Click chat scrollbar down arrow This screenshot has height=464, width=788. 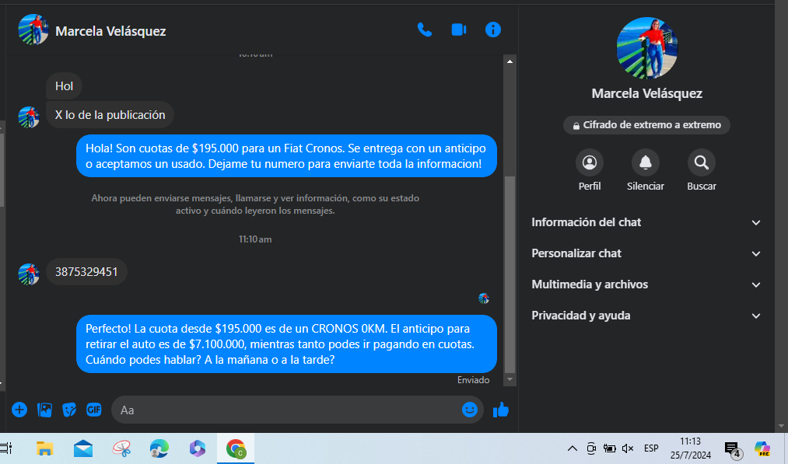(510, 379)
